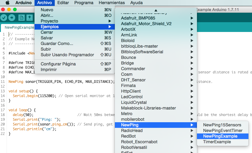Image resolution: width=252 pixels, height=153 pixels.
Task: Expand the LiquidCrystal examples submenu
Action: (134, 102)
